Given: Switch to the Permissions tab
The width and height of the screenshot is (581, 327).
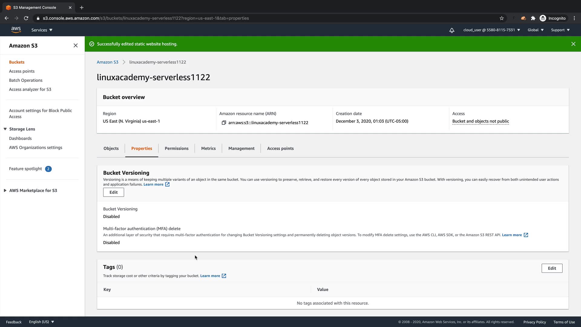Looking at the screenshot, I should click(x=176, y=148).
